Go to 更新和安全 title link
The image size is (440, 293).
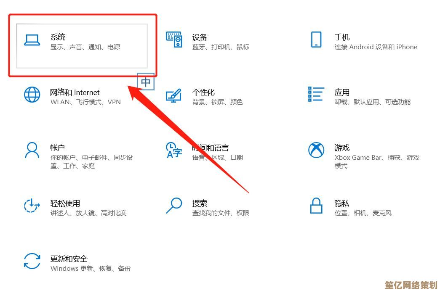[69, 259]
